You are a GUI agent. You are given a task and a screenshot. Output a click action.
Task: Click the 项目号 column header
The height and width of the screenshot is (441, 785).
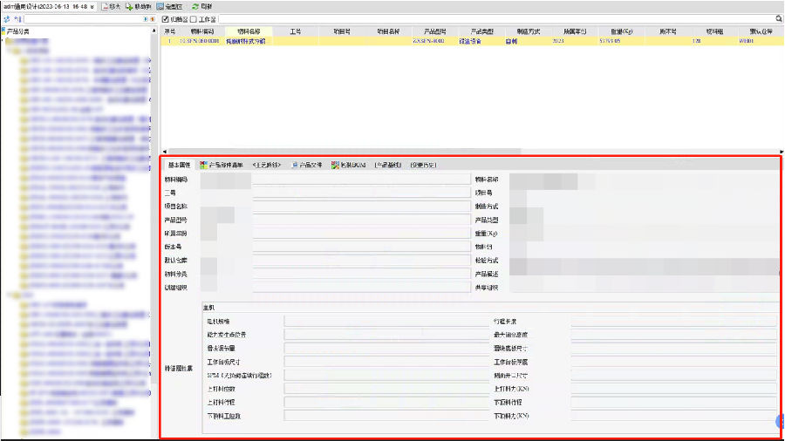click(342, 31)
